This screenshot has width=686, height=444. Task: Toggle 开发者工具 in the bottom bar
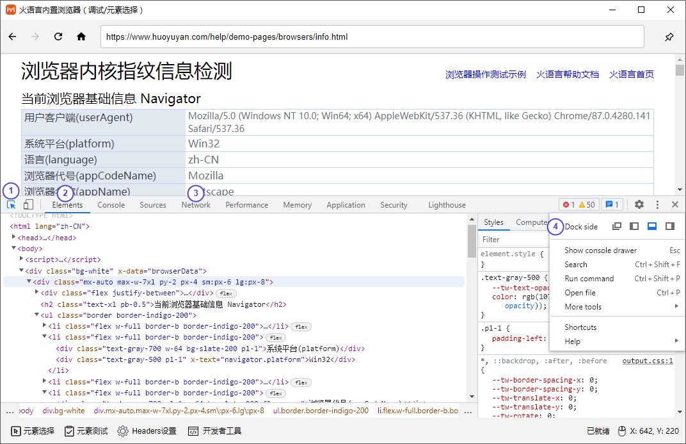215,431
